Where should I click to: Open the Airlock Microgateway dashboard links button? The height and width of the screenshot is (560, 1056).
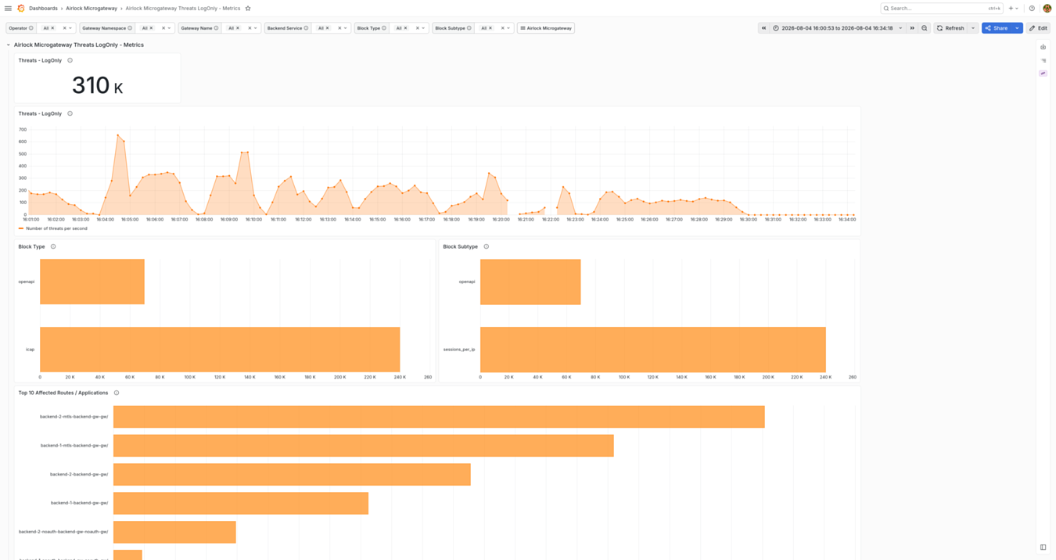tap(546, 28)
